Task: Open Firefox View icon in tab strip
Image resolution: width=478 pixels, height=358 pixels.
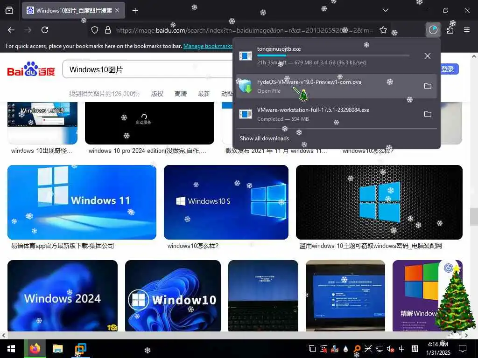Action: click(9, 11)
